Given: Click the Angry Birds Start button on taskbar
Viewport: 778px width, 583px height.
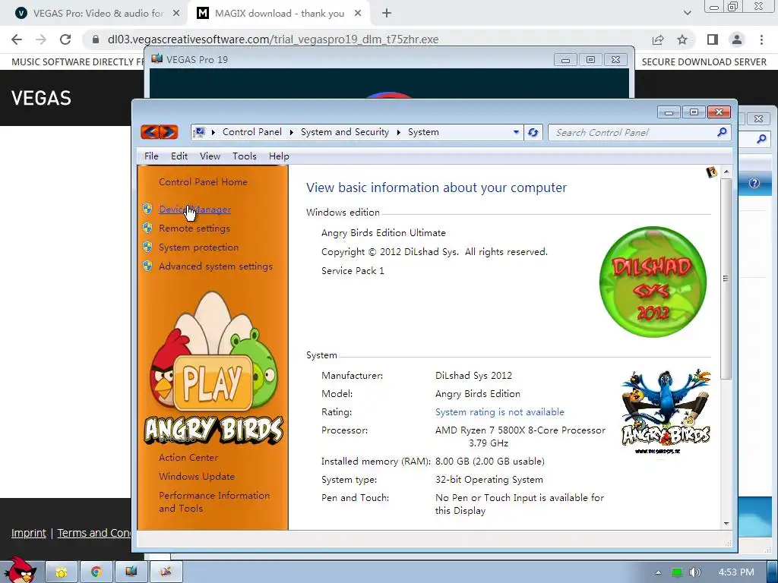Looking at the screenshot, I should 21,570.
